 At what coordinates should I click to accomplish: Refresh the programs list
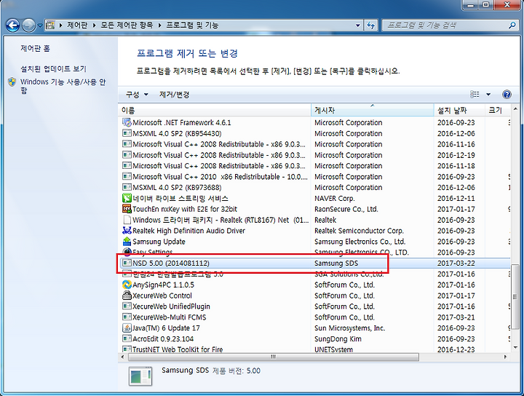371,25
